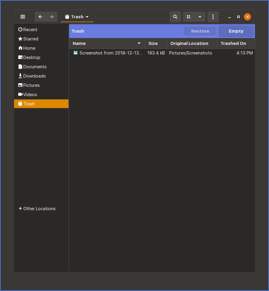
Task: Click the Files app icon in header
Action: [x=23, y=17]
